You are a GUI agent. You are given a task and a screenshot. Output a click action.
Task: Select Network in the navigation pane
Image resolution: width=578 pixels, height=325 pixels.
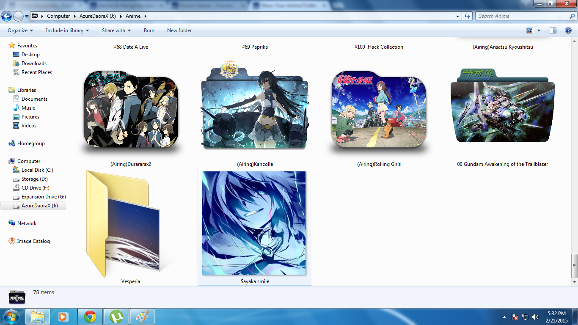click(27, 223)
